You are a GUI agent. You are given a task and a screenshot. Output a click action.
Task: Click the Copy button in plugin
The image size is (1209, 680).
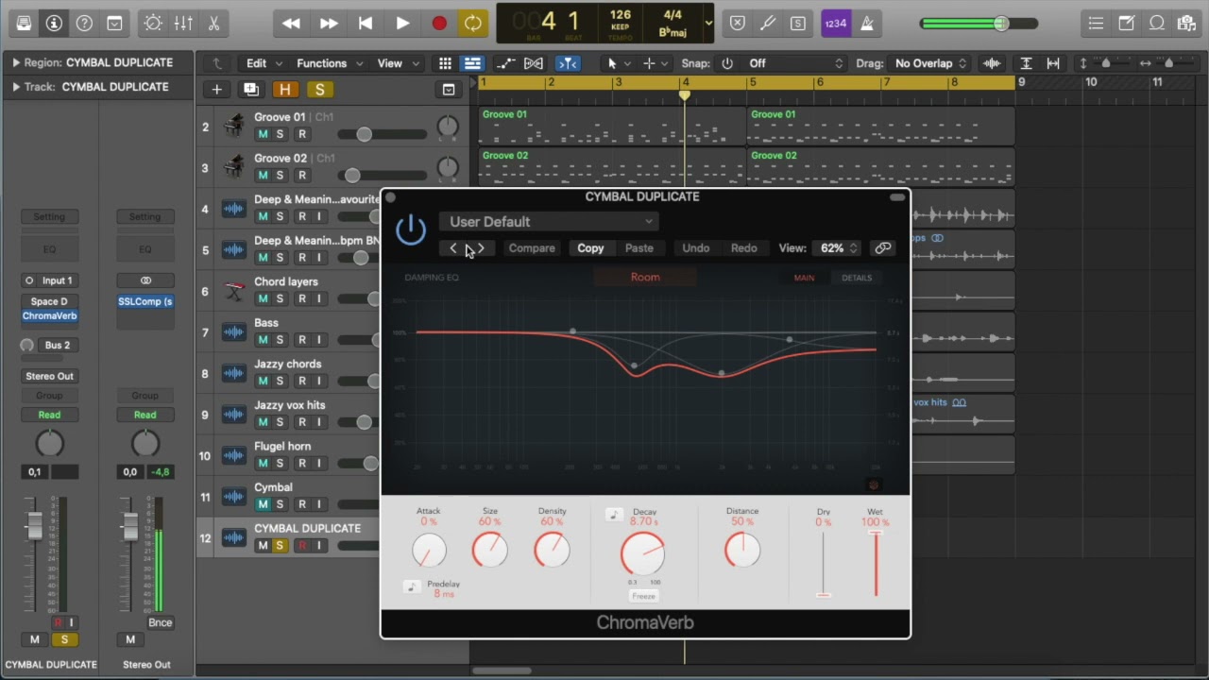click(590, 248)
